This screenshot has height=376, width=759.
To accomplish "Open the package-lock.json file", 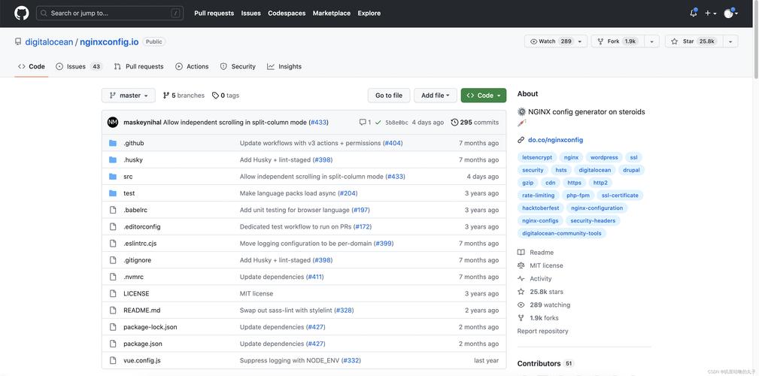I will tap(150, 327).
